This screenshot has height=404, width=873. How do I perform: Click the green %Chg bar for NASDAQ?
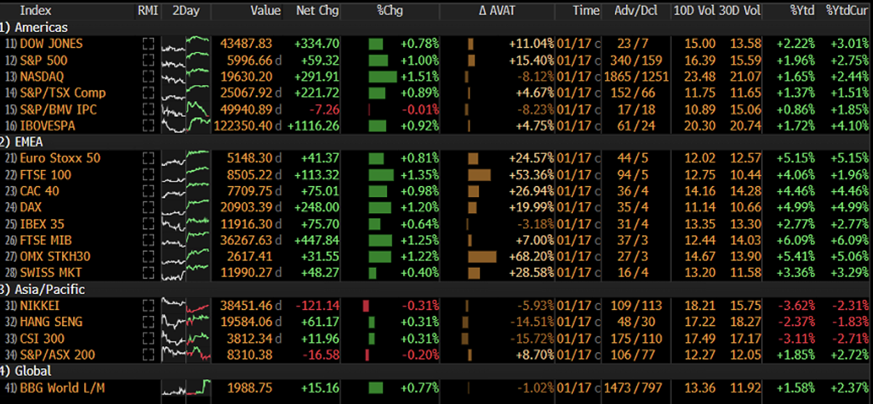pos(382,77)
